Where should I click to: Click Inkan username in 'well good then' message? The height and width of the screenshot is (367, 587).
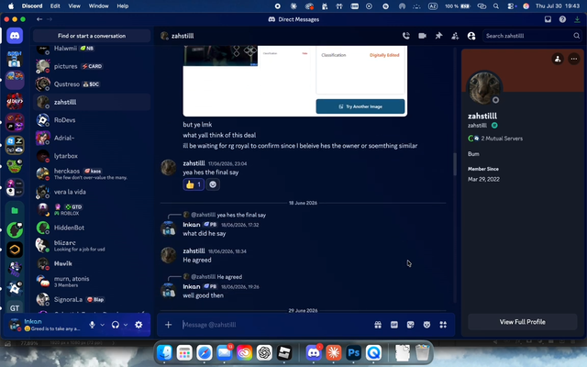(x=192, y=286)
